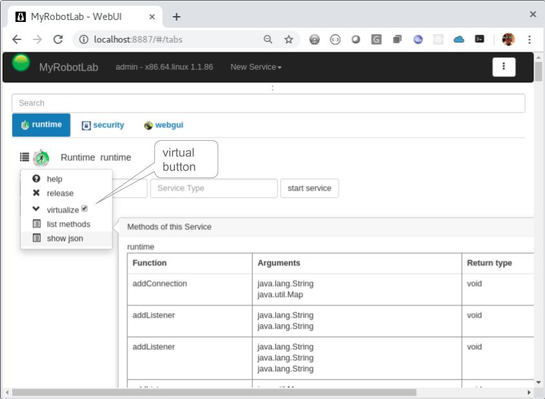Viewport: 545px width, 399px height.
Task: Click the gear-shaped extension icon
Action: pos(314,39)
